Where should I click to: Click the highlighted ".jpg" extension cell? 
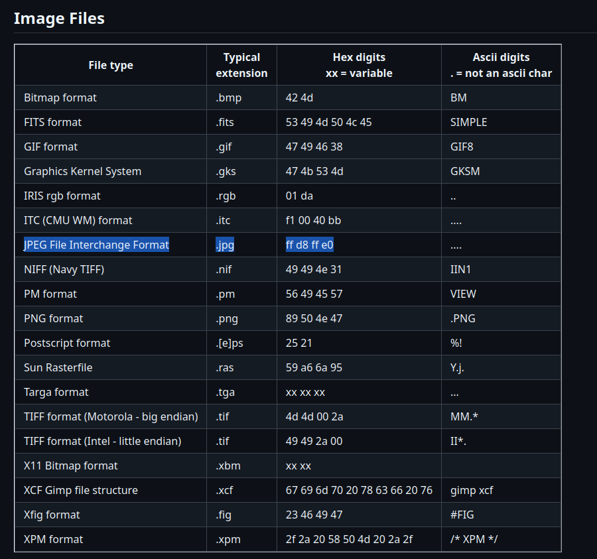coord(225,245)
